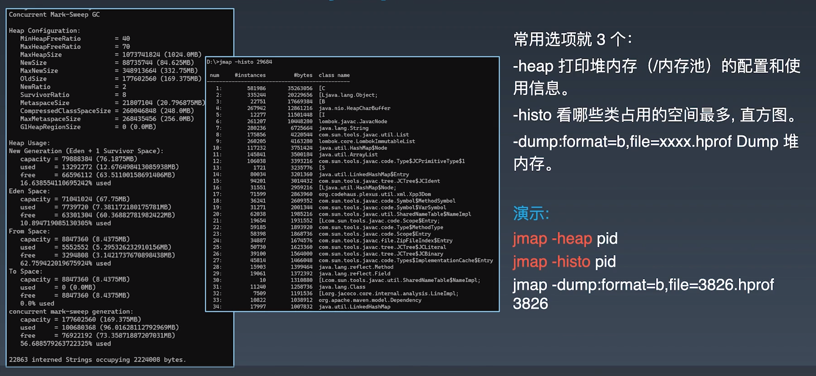Click the 'java.lang.reflect.Method' row
Image resolution: width=816 pixels, height=376 pixels.
303,267
